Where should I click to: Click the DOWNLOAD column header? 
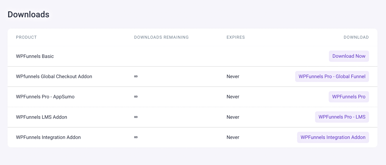point(356,37)
